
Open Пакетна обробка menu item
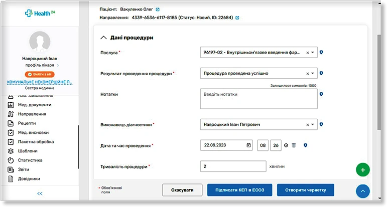pos(36,142)
